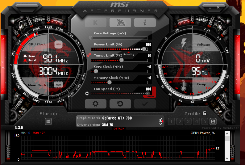The width and height of the screenshot is (245, 165).
Task: Click the GPU1 Power, % graph label
Action: pyautogui.click(x=202, y=133)
